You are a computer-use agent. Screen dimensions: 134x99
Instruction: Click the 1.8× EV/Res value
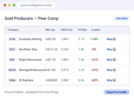[x=81, y=49]
